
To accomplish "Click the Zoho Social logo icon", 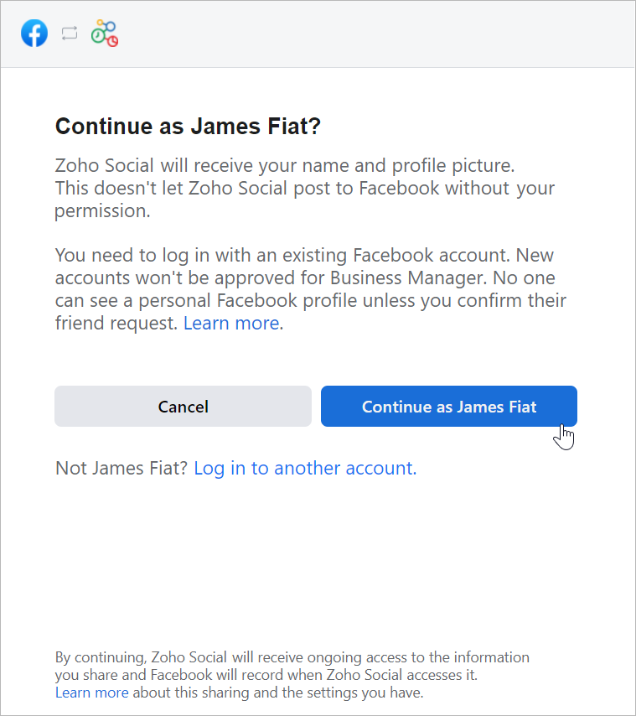I will (x=105, y=34).
